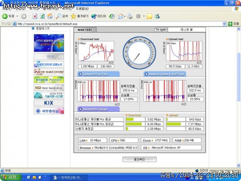Open the Windows Start button (시작)
Viewport: 241px width, 181px height.
11,177
